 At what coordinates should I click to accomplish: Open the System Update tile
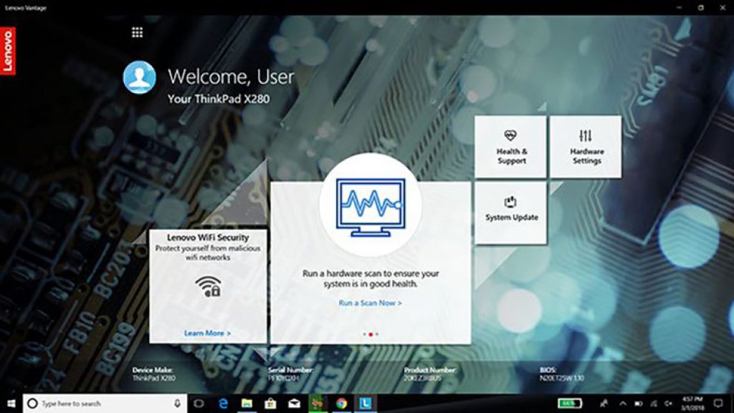pos(510,213)
